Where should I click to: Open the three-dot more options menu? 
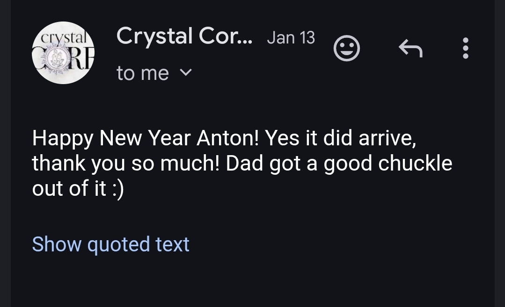[x=465, y=48]
